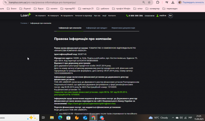
Task: Open Як повернути menu item
Action: pos(53,16)
